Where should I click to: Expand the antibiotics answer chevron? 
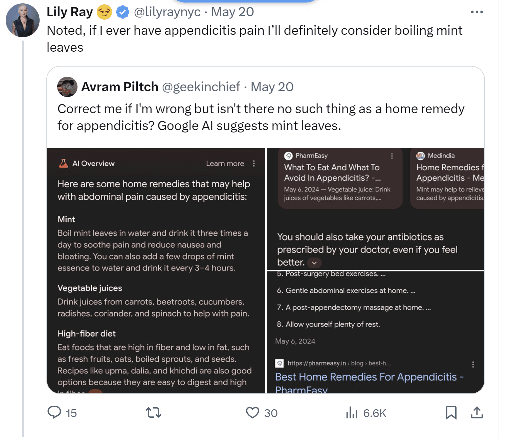(x=314, y=263)
